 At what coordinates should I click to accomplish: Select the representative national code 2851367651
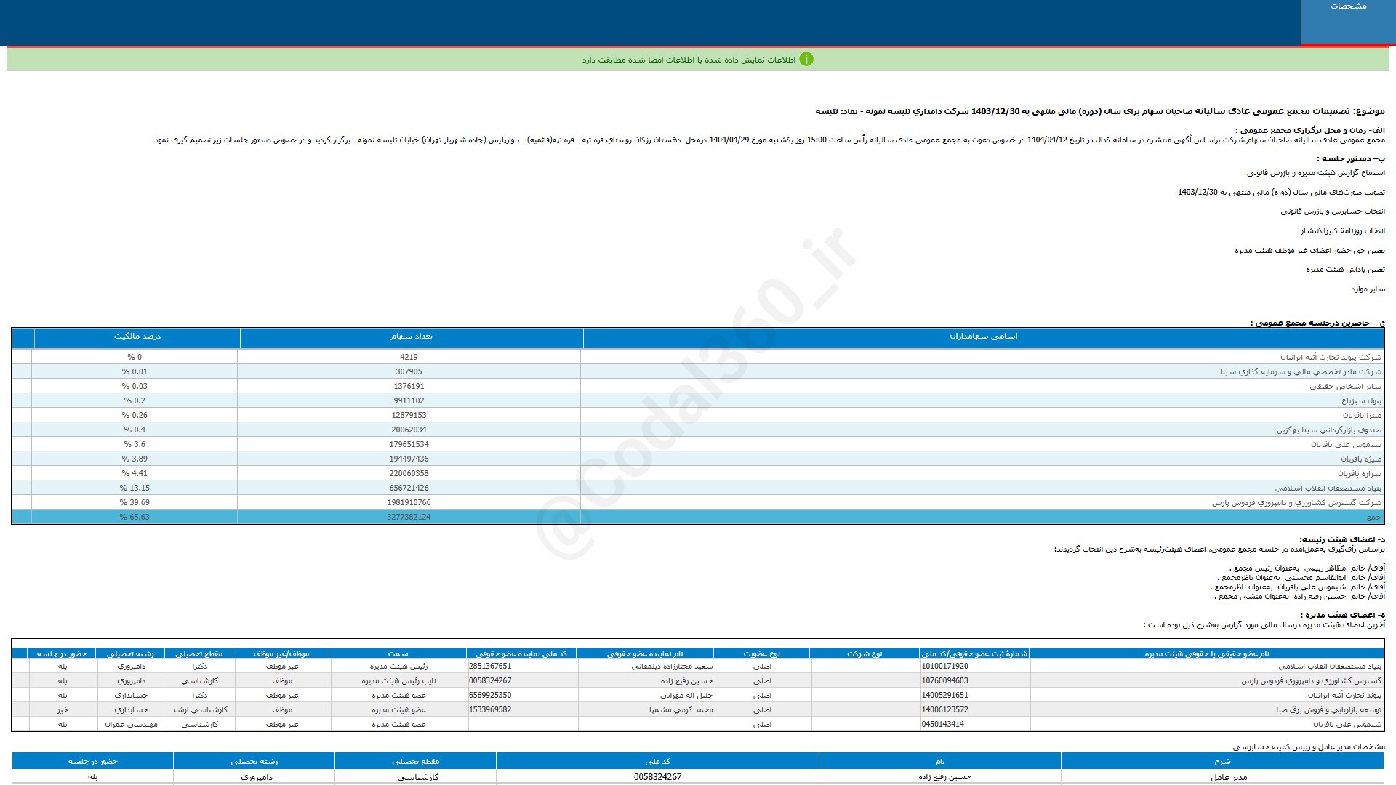pyautogui.click(x=490, y=666)
